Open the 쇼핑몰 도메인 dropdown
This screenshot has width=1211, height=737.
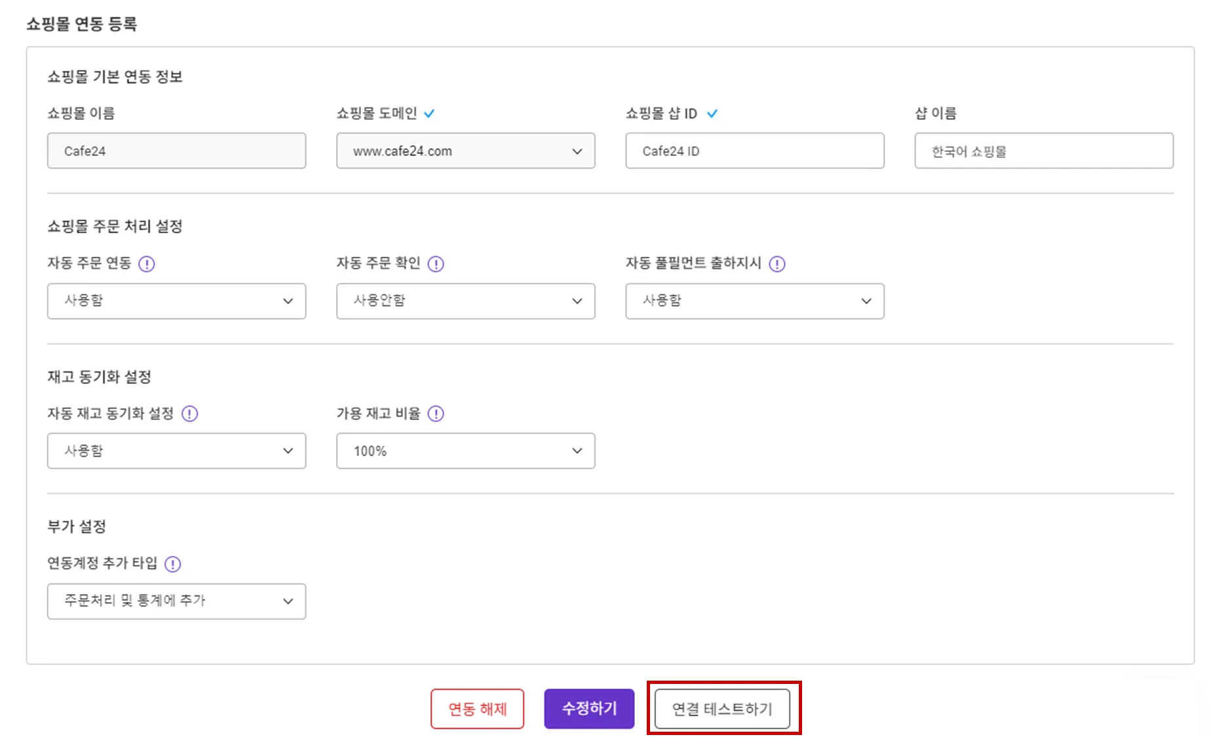465,151
